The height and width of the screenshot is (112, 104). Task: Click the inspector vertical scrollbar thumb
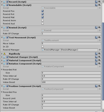click(x=103, y=61)
